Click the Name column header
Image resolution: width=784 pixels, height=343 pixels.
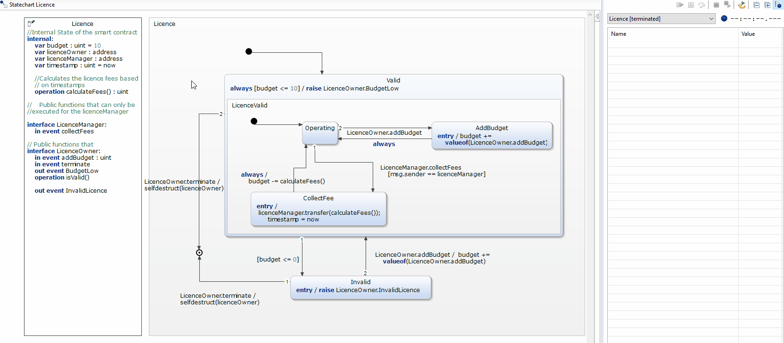619,34
